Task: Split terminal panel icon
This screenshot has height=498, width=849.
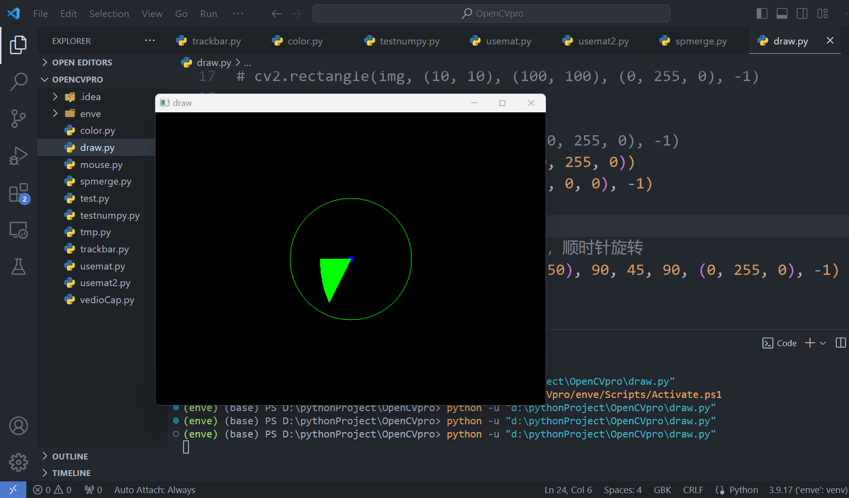Action: [841, 343]
